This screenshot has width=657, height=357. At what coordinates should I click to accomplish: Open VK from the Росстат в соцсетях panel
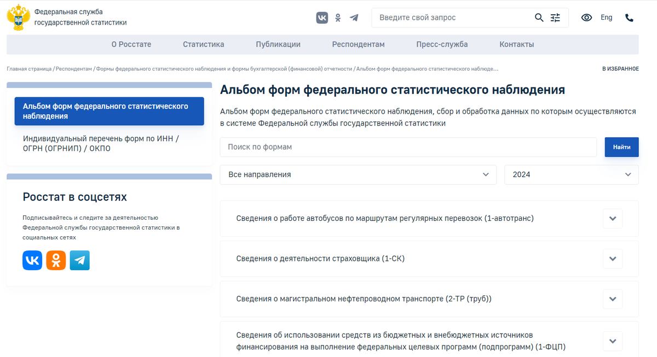[32, 260]
